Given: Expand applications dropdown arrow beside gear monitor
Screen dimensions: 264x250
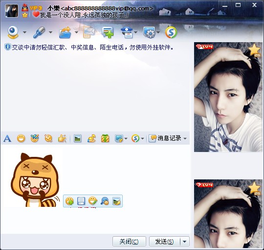Looking at the screenshot, I should [158, 32].
